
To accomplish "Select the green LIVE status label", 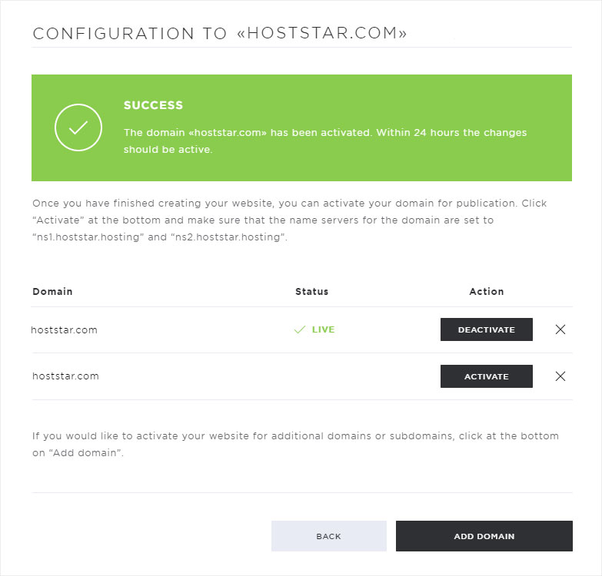I will point(323,329).
